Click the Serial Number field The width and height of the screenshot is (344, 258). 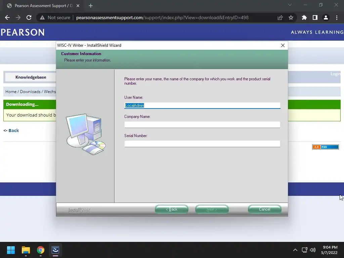(x=202, y=144)
